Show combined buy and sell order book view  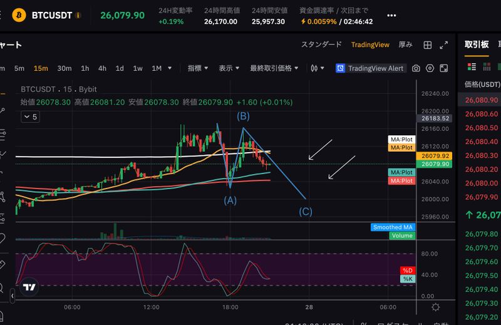[471, 66]
